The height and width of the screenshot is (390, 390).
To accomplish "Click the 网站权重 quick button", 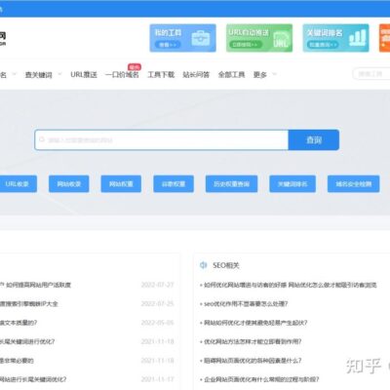I will (x=121, y=184).
